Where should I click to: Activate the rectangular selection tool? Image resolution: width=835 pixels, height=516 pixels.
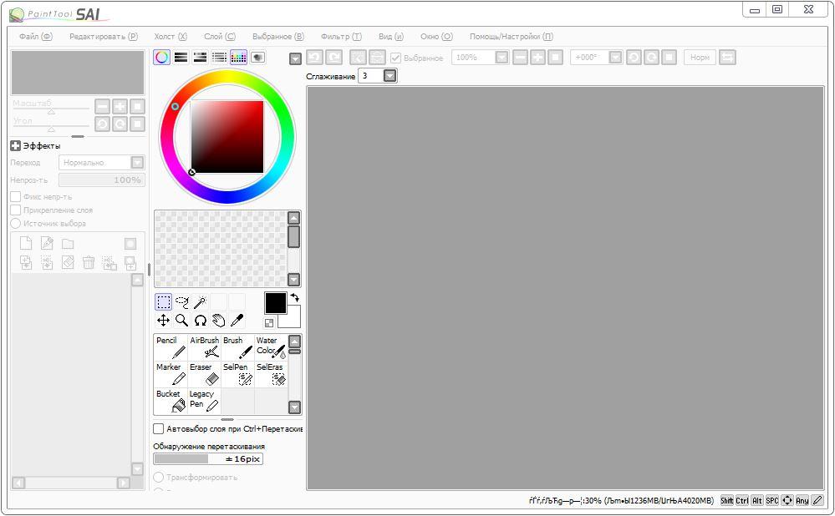tap(164, 302)
